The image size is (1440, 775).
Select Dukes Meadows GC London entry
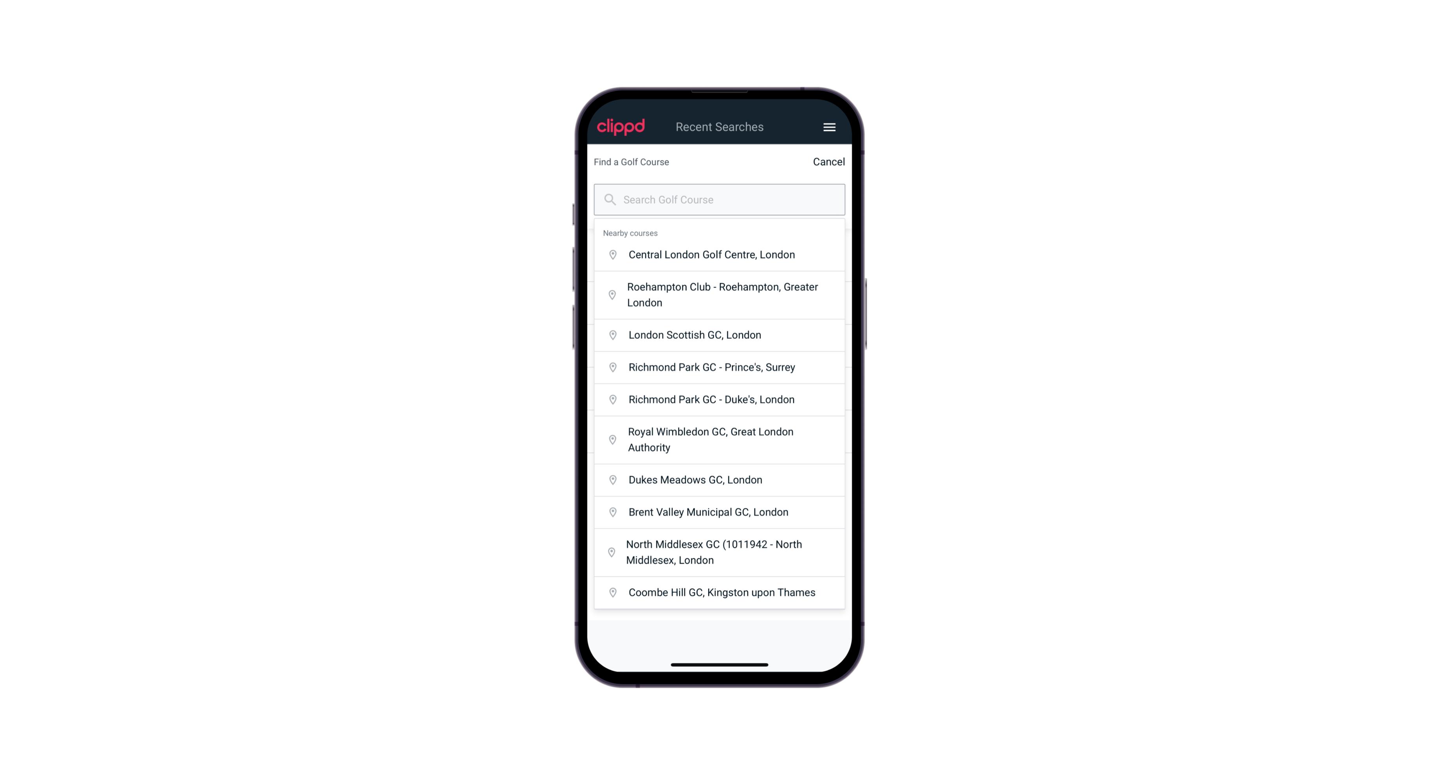(x=720, y=479)
